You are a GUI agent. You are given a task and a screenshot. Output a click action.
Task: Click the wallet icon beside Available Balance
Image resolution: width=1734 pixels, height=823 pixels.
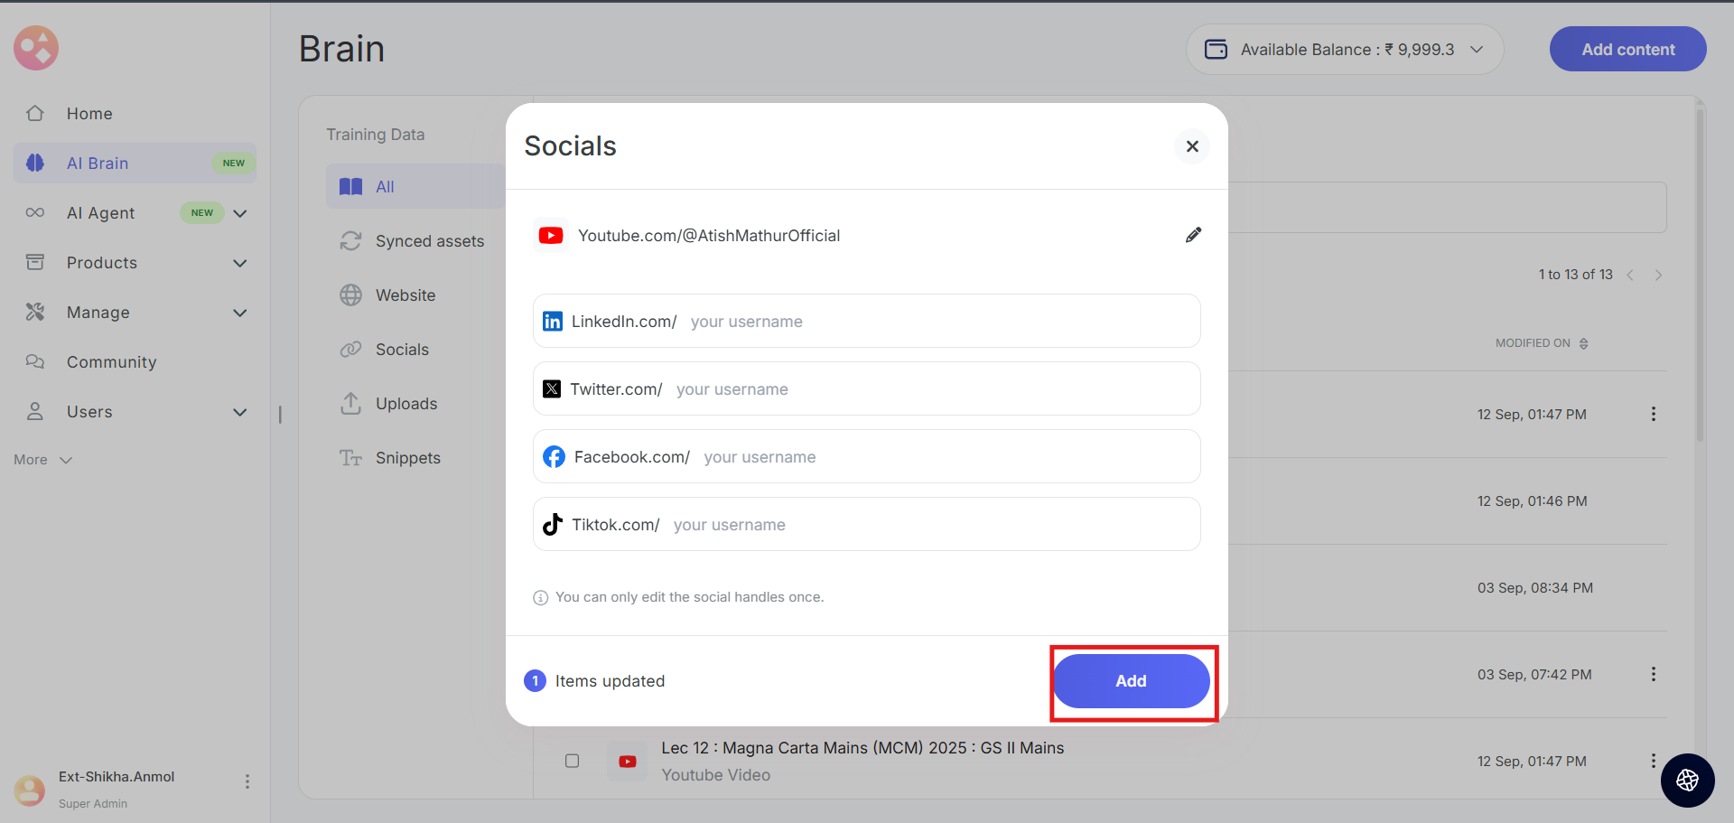[1217, 50]
